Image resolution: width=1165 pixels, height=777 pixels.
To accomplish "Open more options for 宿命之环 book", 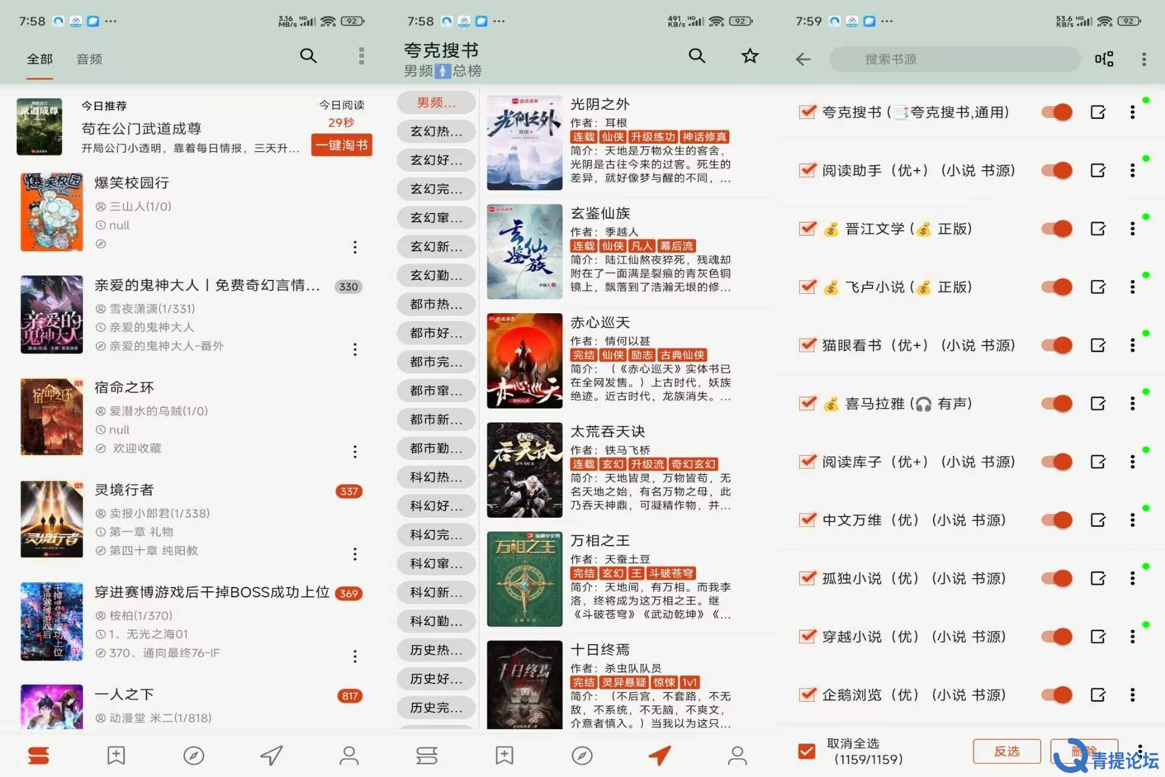I will point(355,452).
